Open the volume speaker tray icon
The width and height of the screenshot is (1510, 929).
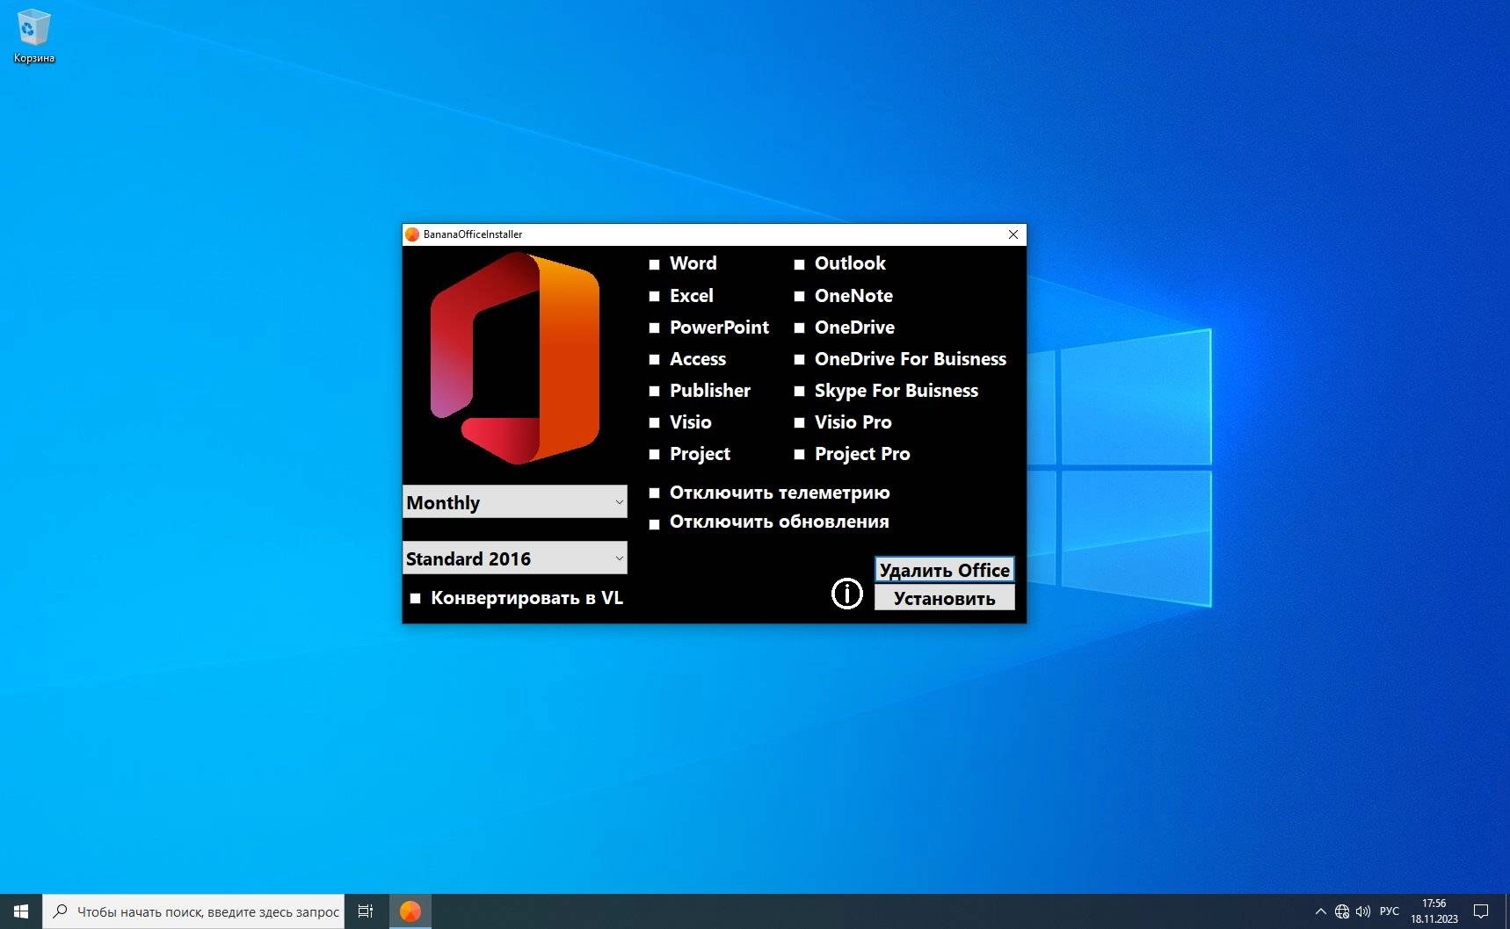tap(1363, 911)
